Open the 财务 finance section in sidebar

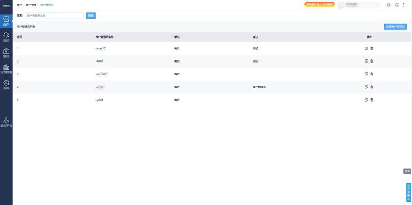pos(6,53)
